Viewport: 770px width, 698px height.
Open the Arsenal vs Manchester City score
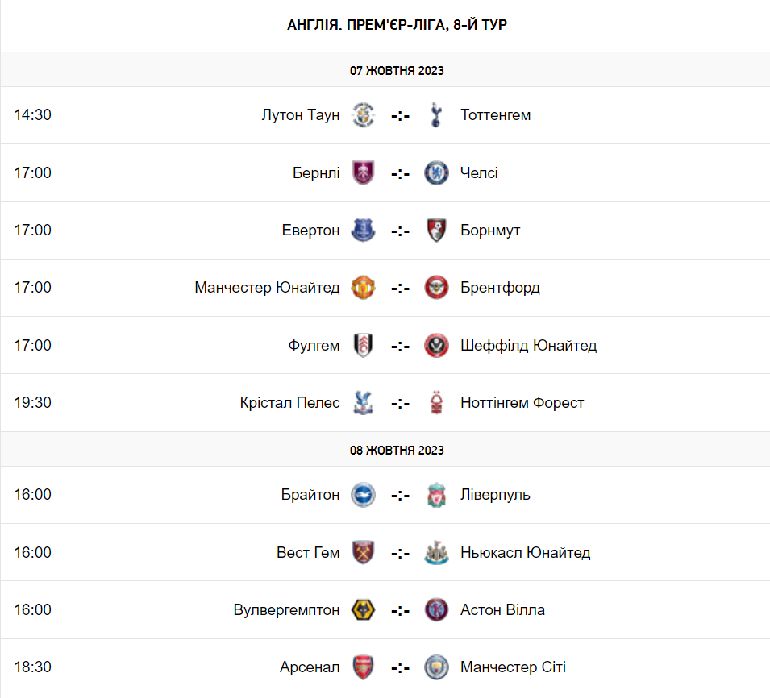click(x=400, y=668)
